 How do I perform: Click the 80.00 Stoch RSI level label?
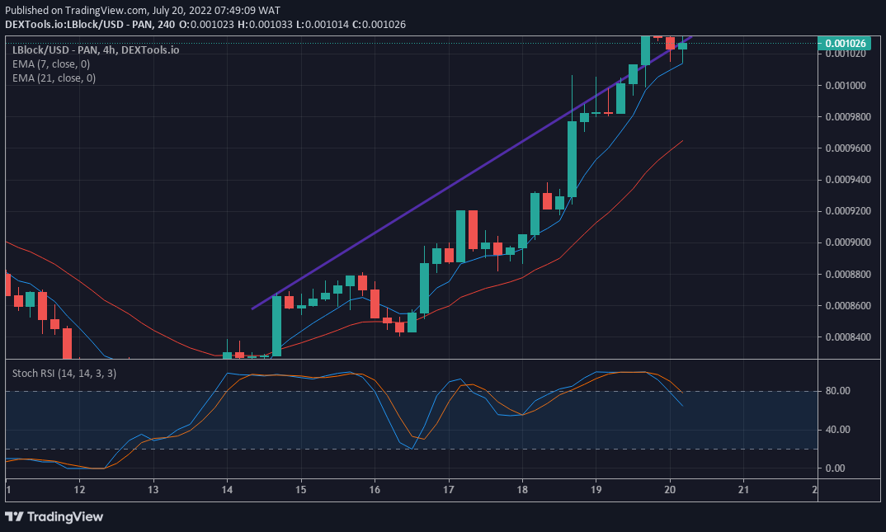tap(837, 391)
